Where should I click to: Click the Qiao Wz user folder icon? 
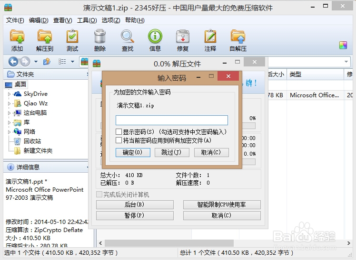[x=18, y=103]
